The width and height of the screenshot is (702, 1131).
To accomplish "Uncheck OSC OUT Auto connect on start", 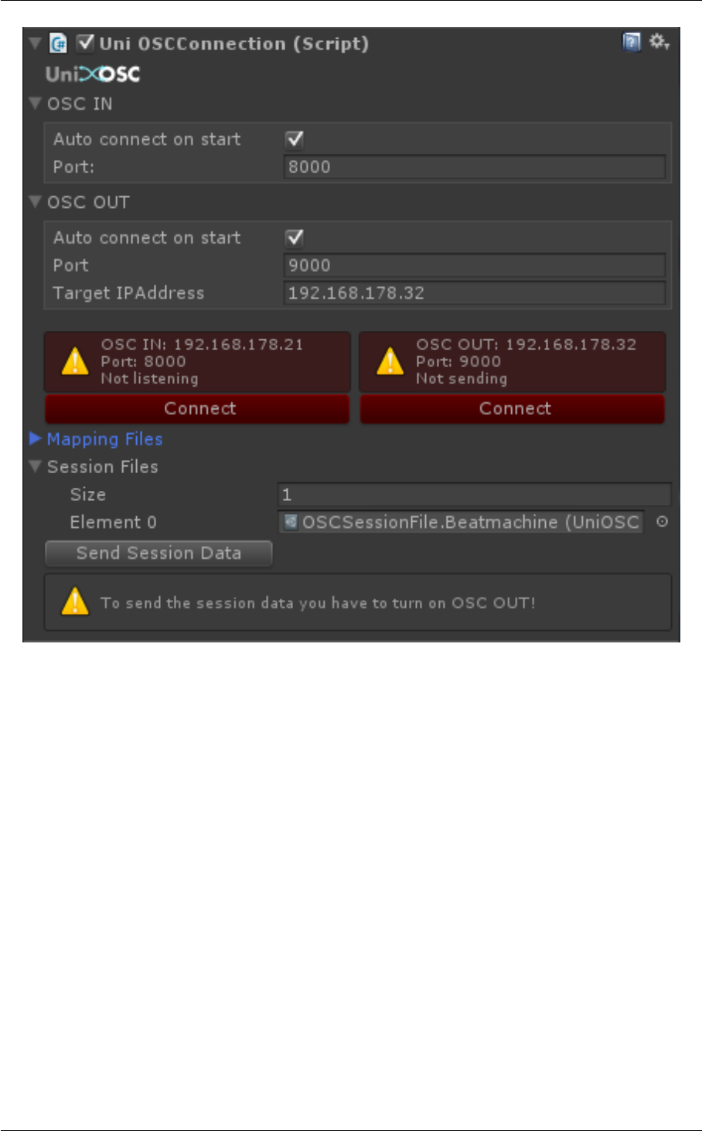I will coord(295,237).
